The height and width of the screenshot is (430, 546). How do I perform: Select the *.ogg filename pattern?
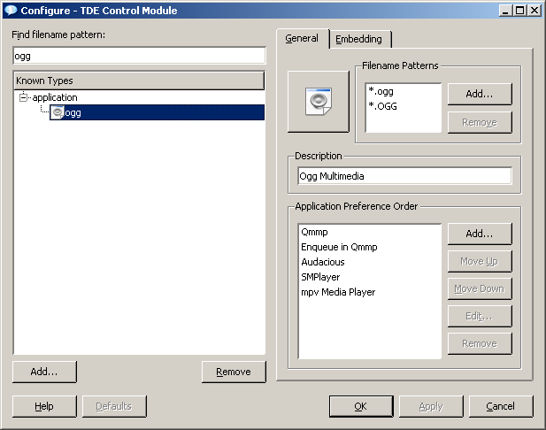point(381,91)
